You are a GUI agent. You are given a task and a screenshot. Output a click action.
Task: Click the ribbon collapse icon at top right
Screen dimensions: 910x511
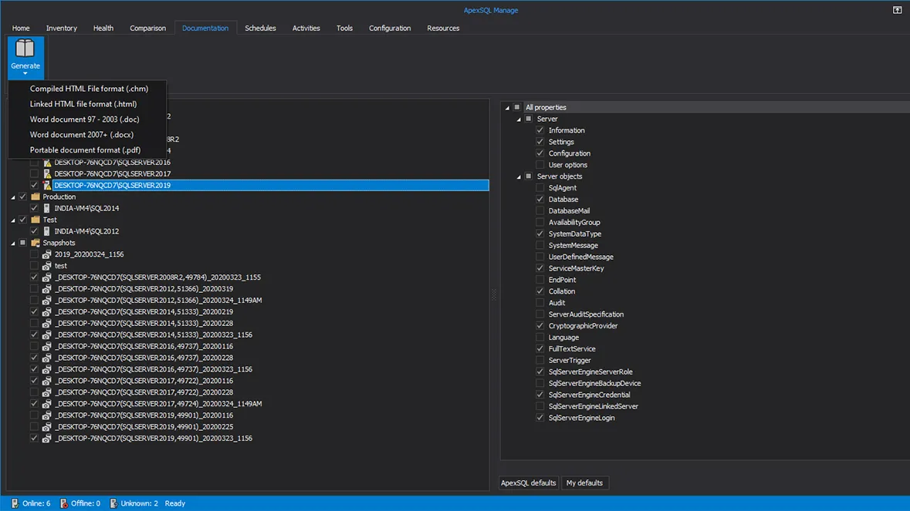click(897, 10)
